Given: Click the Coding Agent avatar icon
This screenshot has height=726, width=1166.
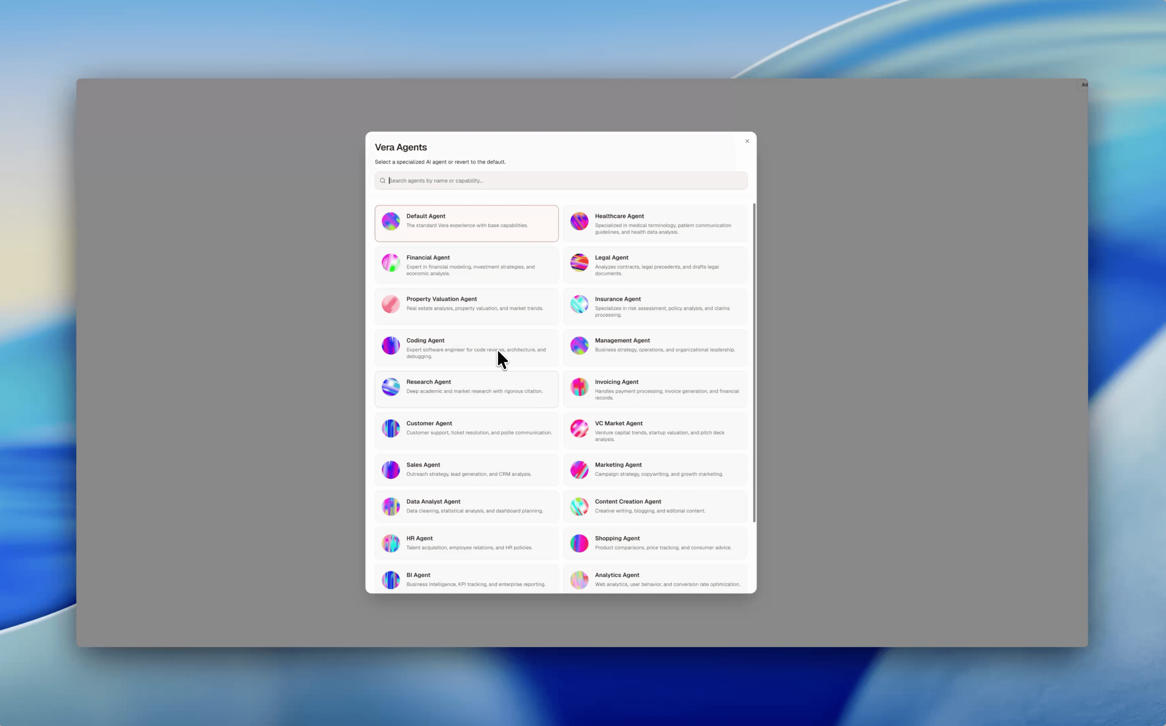Looking at the screenshot, I should point(390,345).
